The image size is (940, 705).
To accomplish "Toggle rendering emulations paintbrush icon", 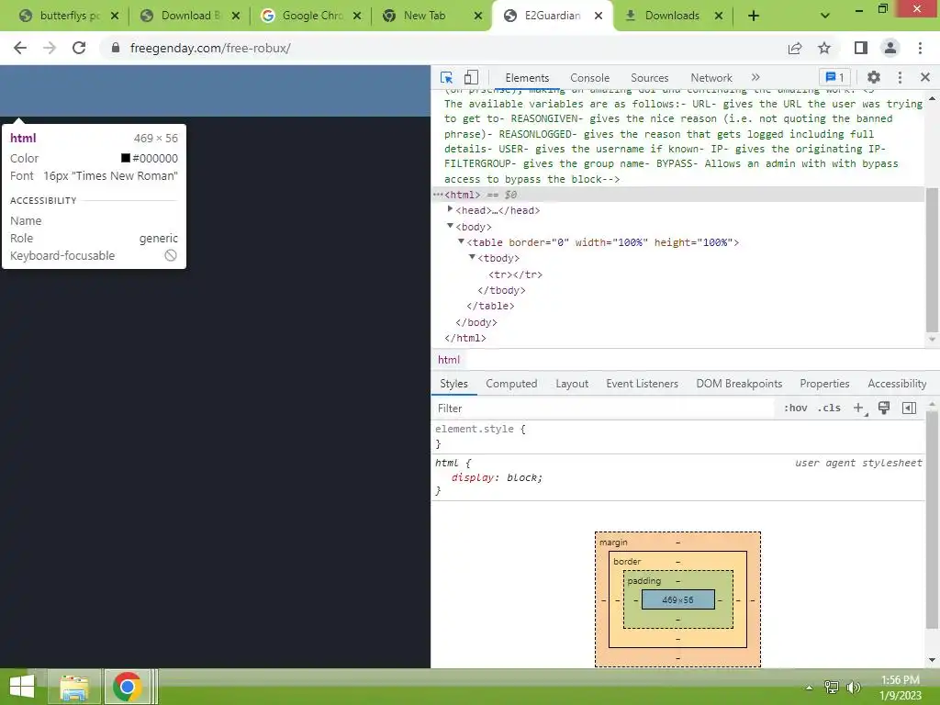I will [x=884, y=408].
